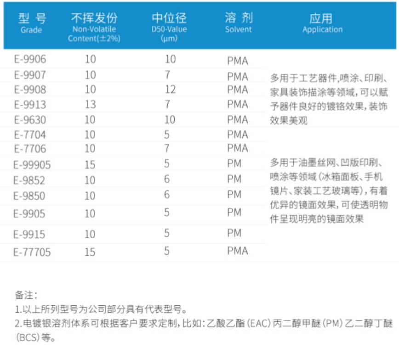This screenshot has height=348, width=399.
Task: Click solvent PMA in E-77705 row
Action: (237, 251)
